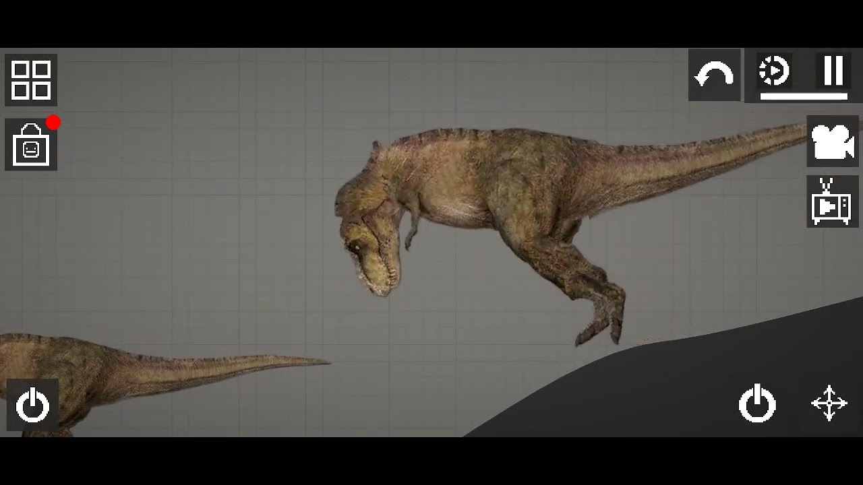
Task: Undo the last action
Action: 714,75
